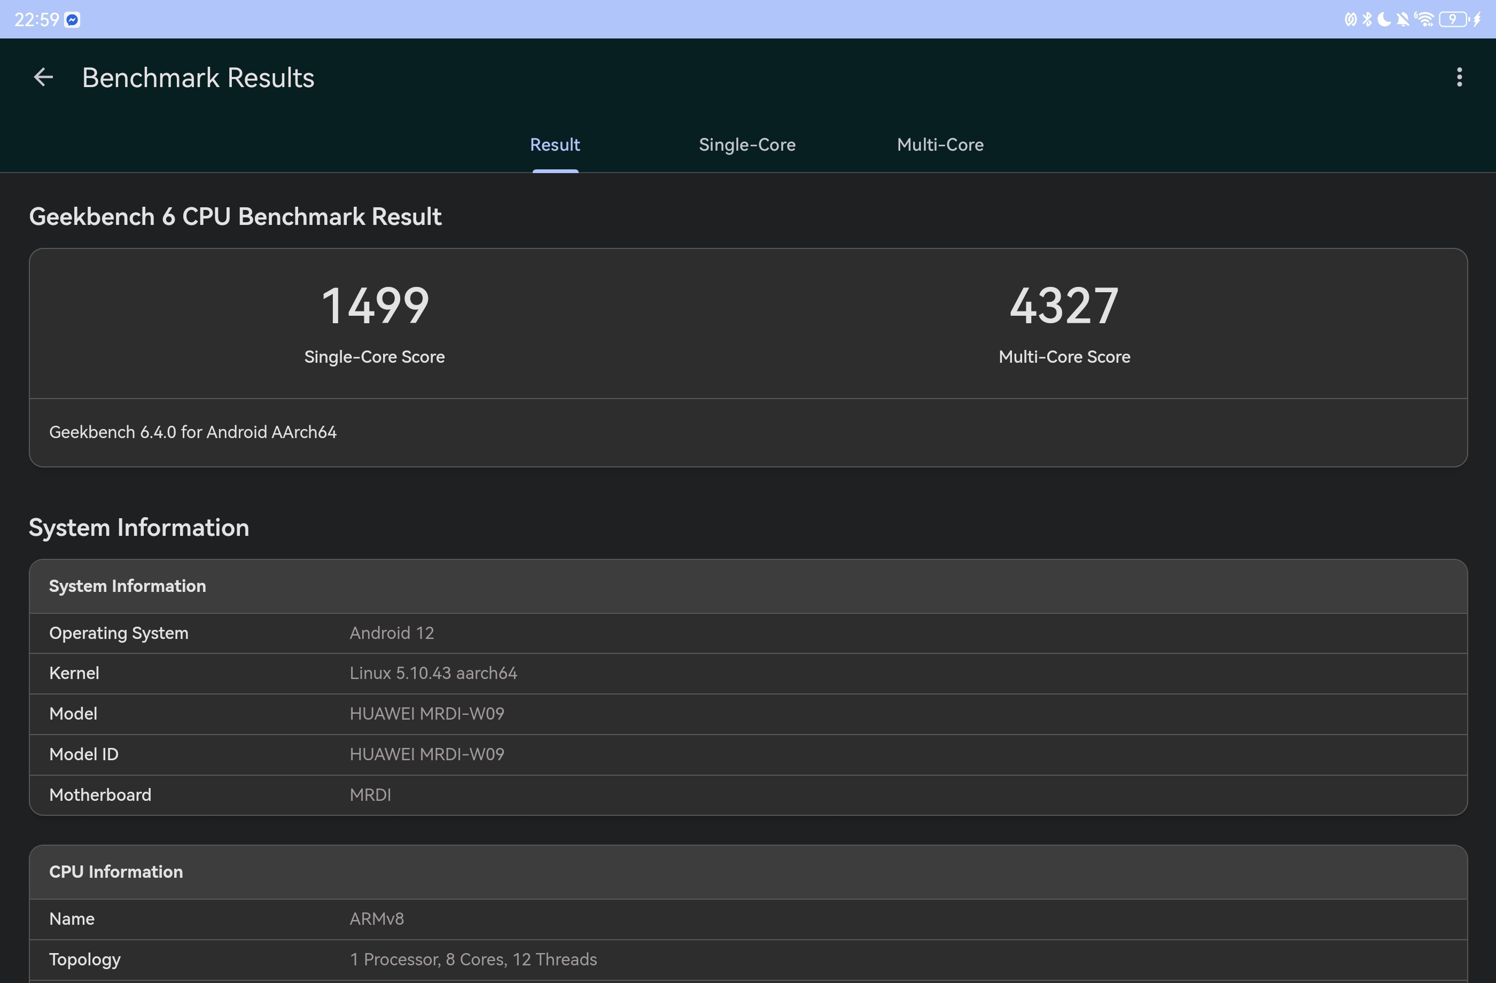Switch to the Multi-Core tab

click(x=940, y=145)
